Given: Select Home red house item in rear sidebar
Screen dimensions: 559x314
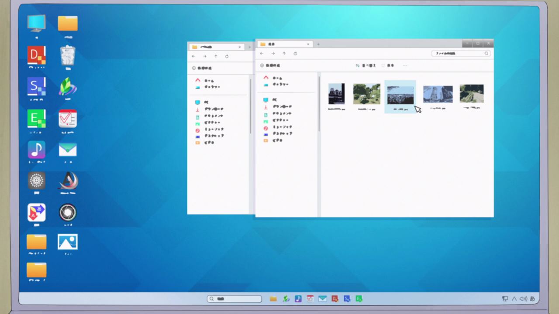Looking at the screenshot, I should coord(205,80).
